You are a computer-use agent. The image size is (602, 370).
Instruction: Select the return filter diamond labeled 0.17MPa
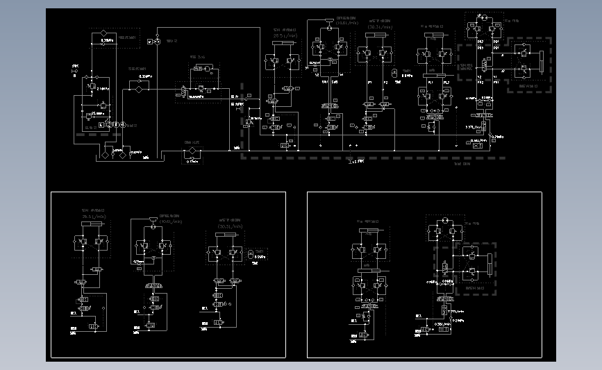tap(192, 151)
